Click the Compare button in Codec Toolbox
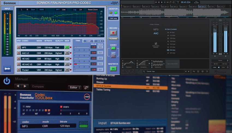Screen dimensions: 232x133 click(38, 86)
